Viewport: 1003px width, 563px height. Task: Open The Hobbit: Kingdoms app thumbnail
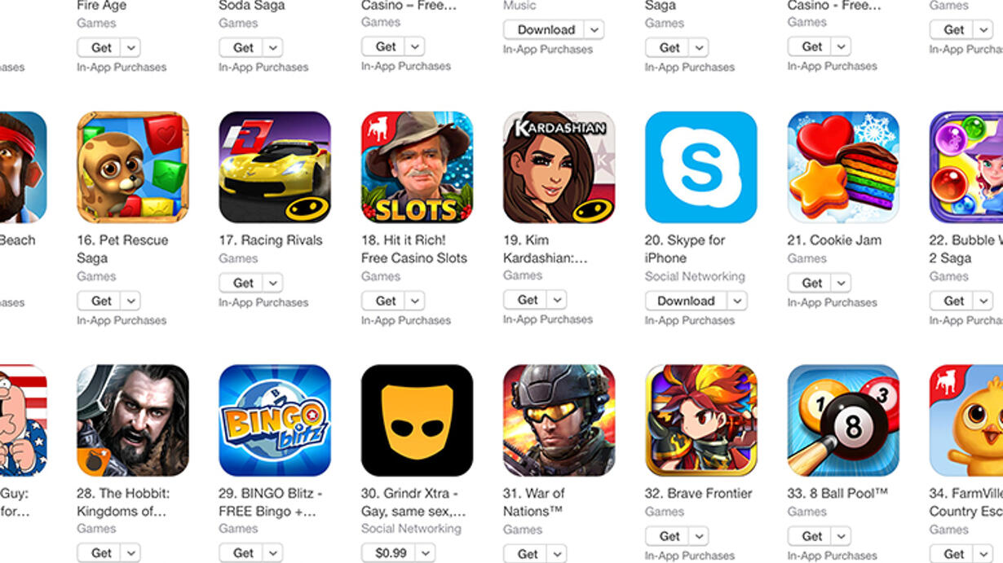(x=133, y=420)
